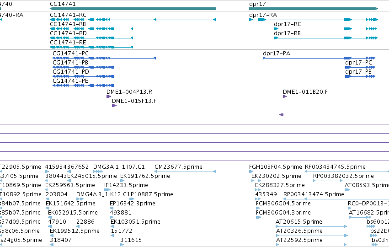Click the RP003434745.5prime label
This screenshot has width=389, height=247.
335,167
